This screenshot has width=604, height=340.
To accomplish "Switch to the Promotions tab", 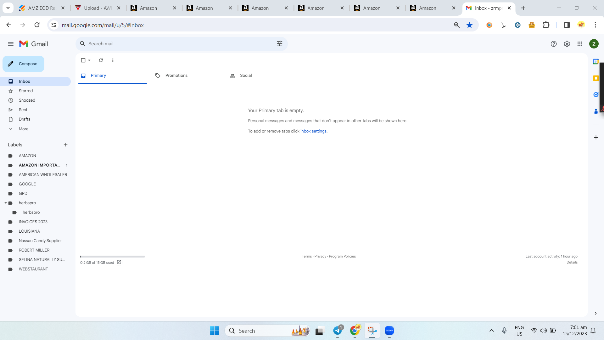I will coord(187,76).
